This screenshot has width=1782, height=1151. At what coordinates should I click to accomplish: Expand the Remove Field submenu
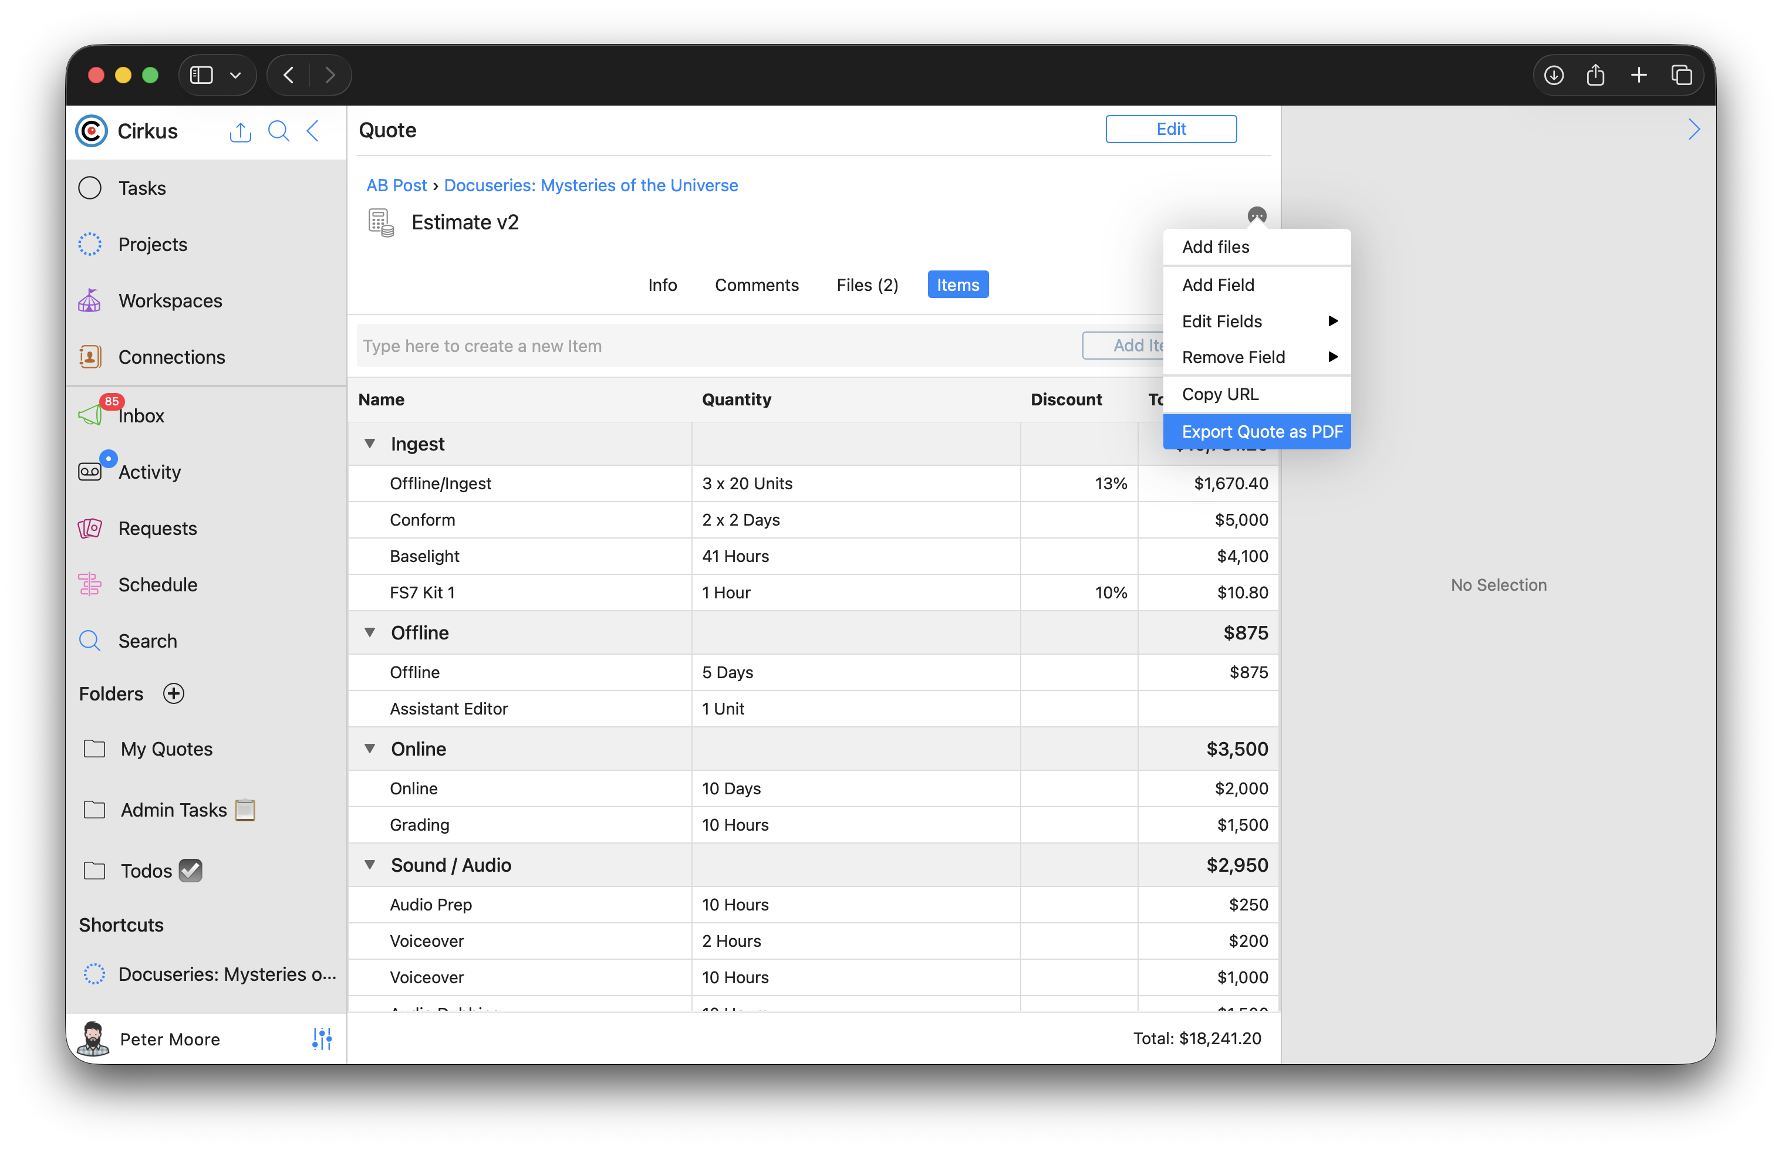(1332, 357)
